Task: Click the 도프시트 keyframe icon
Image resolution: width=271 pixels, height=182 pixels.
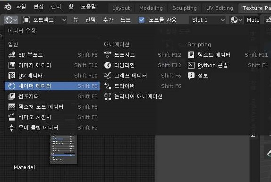Action: pyautogui.click(x=108, y=55)
